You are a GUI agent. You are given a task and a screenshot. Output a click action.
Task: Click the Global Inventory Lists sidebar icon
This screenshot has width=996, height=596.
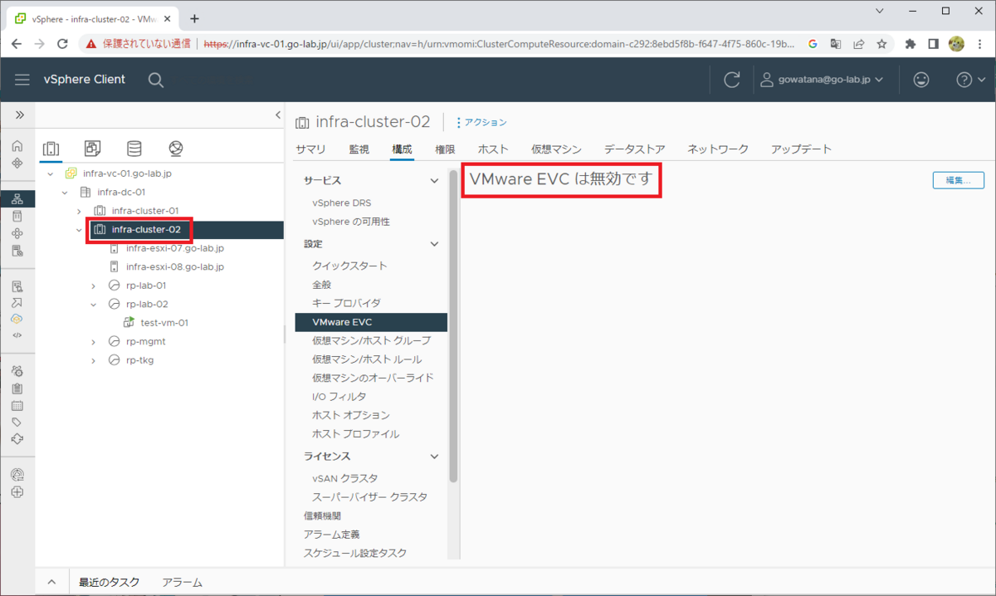tap(17, 251)
